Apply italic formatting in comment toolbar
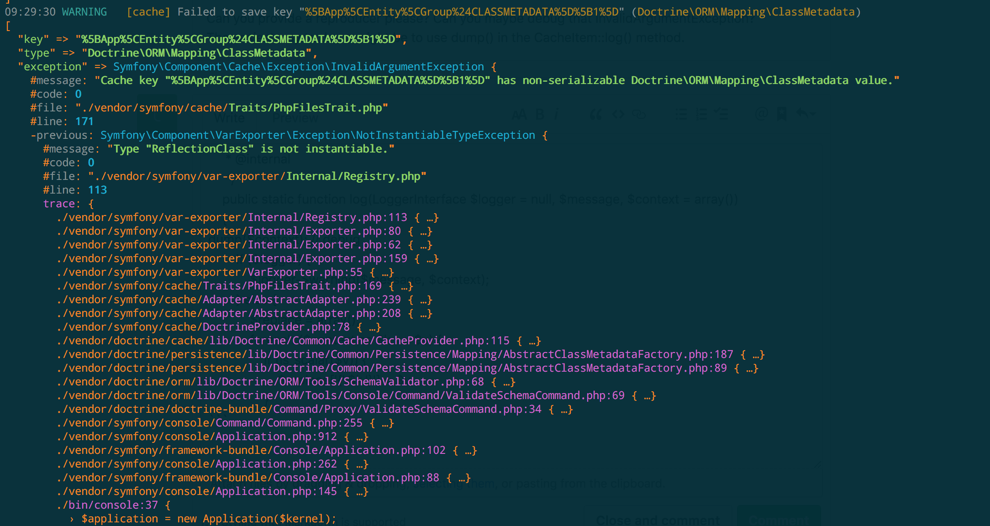This screenshot has width=990, height=526. [556, 114]
